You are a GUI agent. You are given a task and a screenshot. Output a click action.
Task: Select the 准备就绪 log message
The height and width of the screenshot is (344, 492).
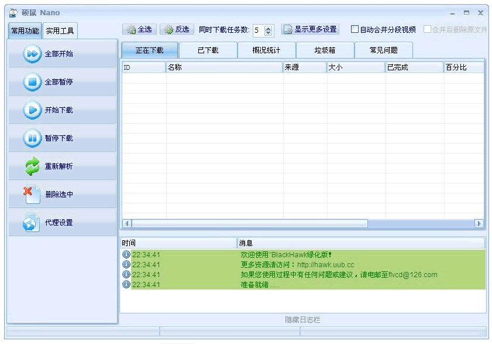(260, 285)
